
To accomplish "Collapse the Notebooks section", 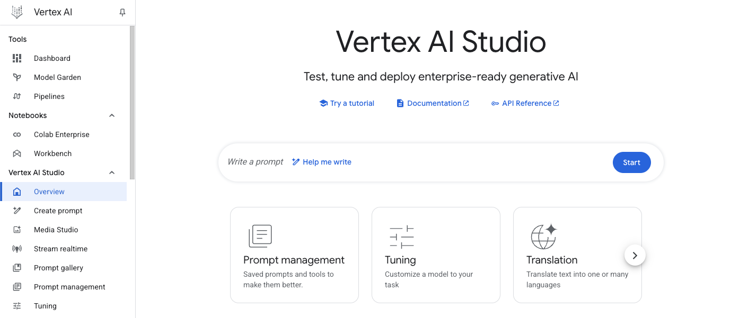I will point(112,115).
